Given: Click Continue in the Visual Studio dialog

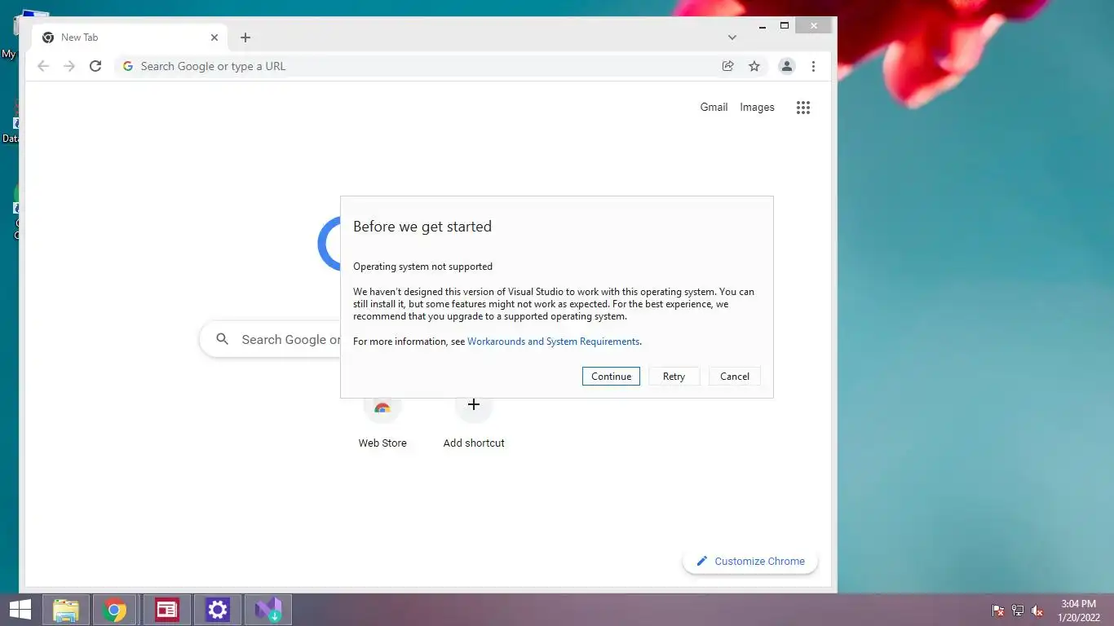Looking at the screenshot, I should click(611, 376).
